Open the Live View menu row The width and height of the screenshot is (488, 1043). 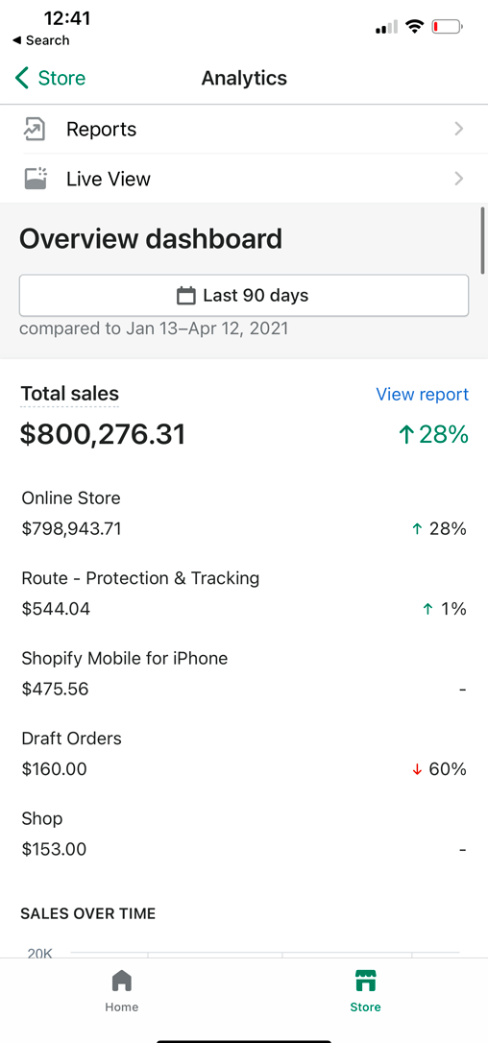point(244,179)
